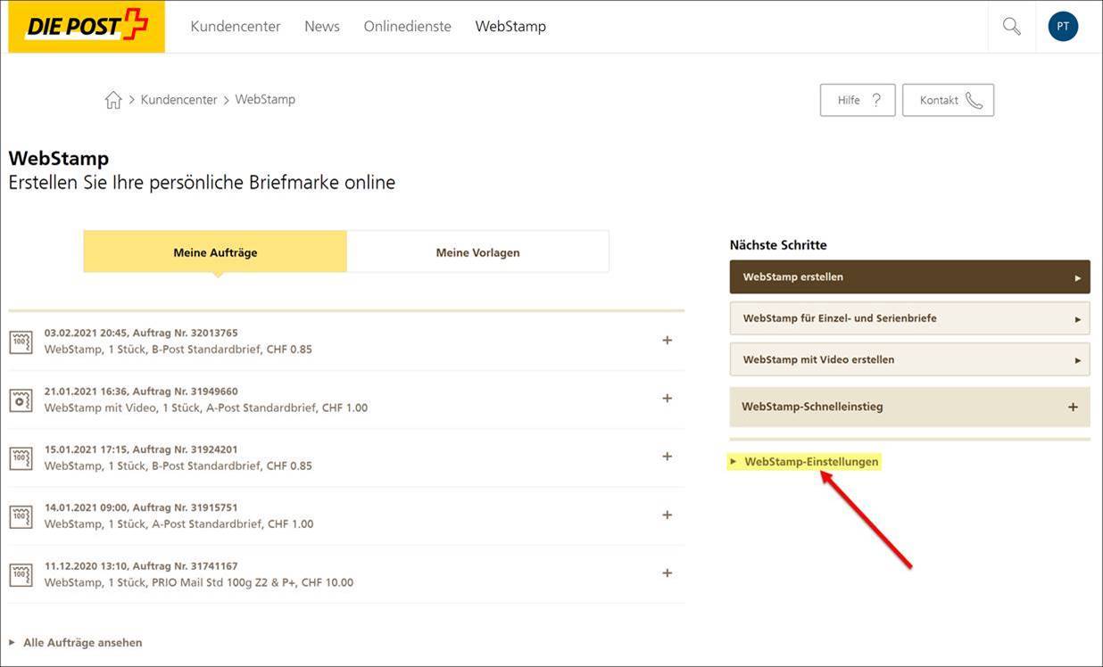Click the Kontakt button
The image size is (1103, 667).
click(948, 100)
